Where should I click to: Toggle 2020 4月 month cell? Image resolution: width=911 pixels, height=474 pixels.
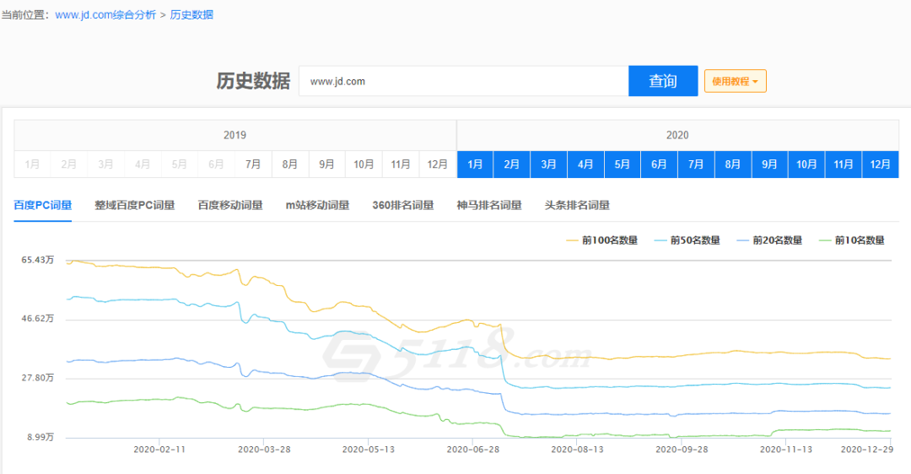click(x=585, y=164)
